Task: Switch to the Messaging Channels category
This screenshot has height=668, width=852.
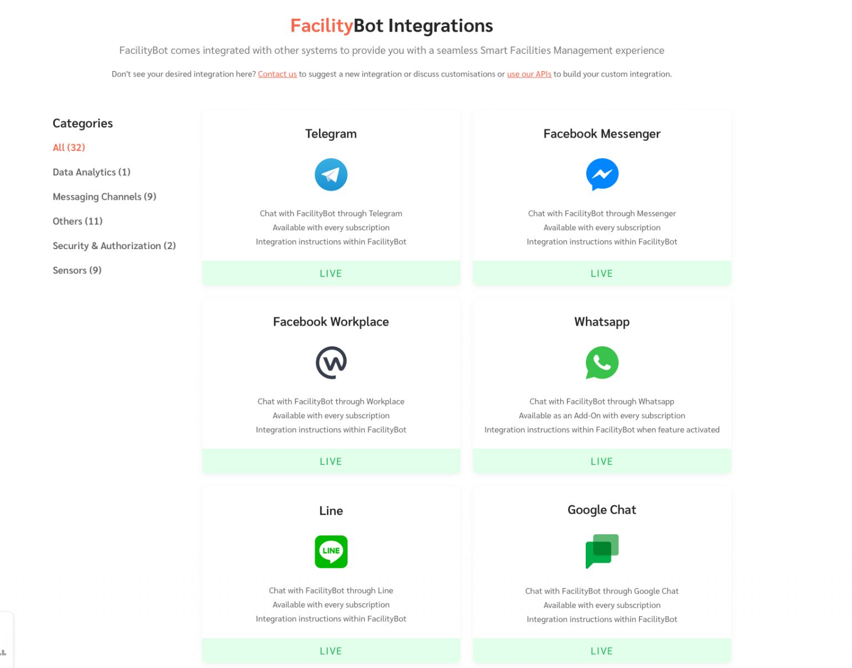Action: 104,196
